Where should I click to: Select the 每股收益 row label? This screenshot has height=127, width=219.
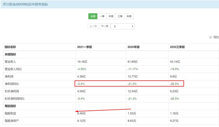(10, 113)
